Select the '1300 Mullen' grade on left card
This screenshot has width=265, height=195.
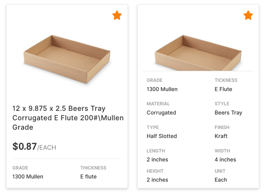[28, 177]
